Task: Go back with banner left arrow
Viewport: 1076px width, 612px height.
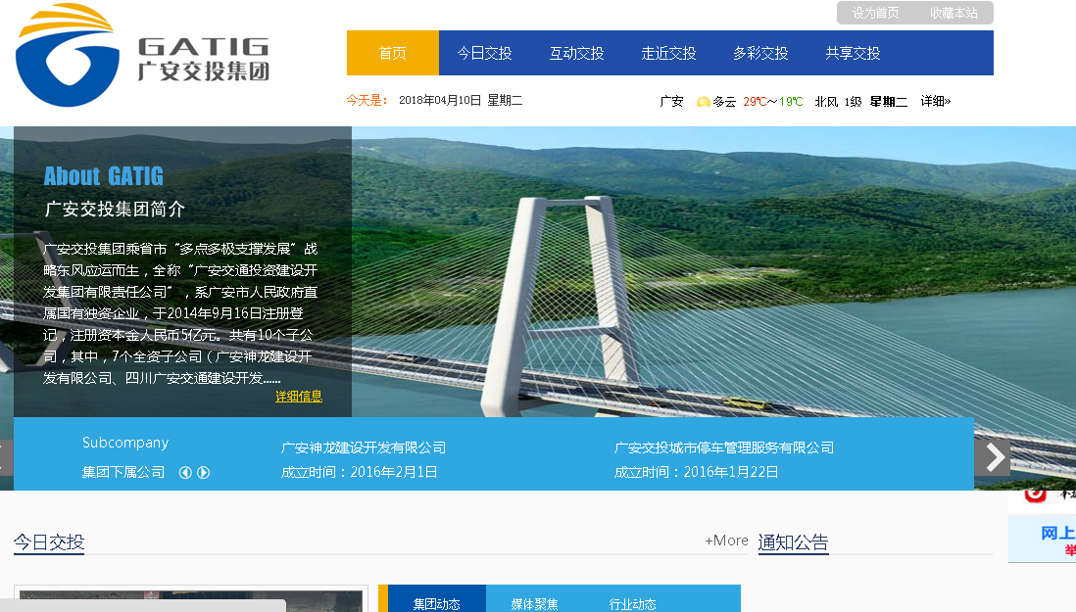Action: pyautogui.click(x=5, y=457)
